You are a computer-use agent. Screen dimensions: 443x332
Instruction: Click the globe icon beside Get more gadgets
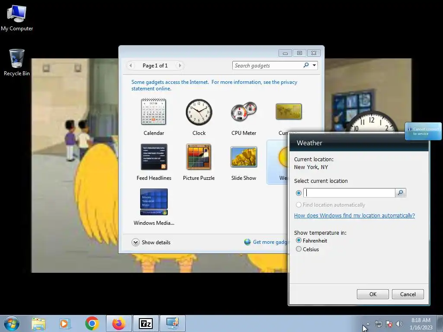click(247, 242)
